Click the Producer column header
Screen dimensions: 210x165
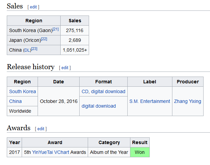(x=188, y=82)
